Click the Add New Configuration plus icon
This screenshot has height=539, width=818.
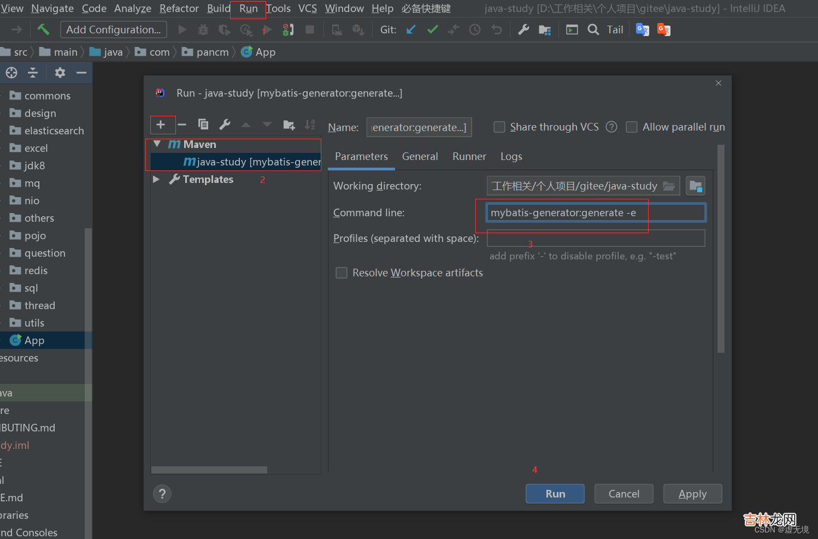tap(161, 125)
